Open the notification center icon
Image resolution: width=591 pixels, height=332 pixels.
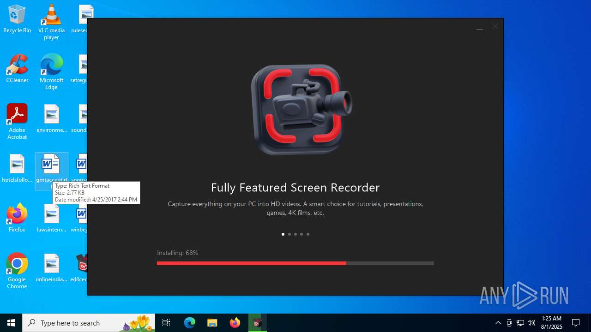[576, 323]
